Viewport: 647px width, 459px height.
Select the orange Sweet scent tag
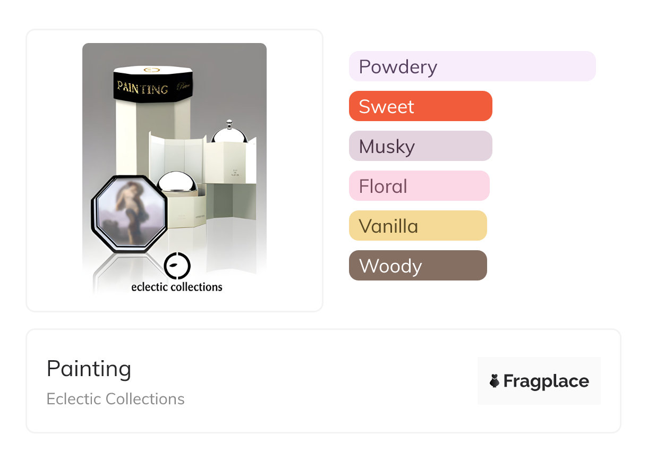click(x=420, y=106)
